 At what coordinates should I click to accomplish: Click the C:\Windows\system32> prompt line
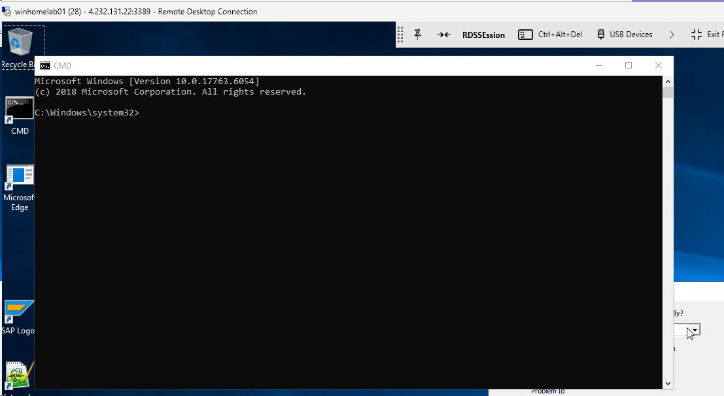coord(87,112)
